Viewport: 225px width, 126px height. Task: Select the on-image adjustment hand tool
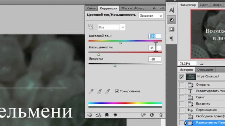pos(91,27)
